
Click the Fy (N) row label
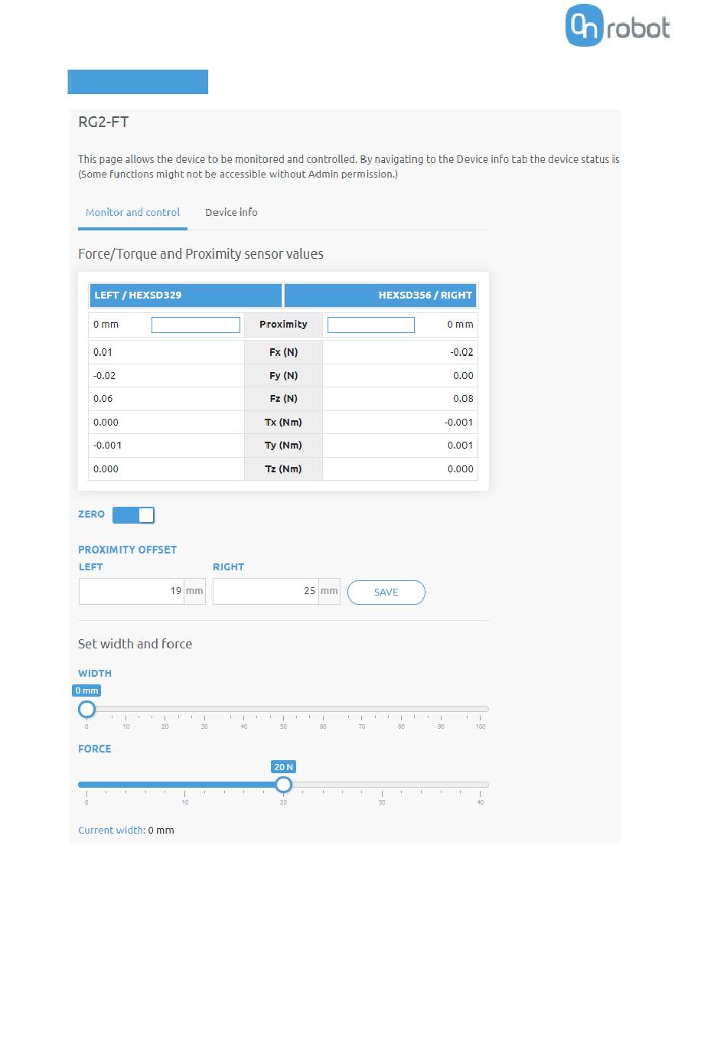click(283, 376)
